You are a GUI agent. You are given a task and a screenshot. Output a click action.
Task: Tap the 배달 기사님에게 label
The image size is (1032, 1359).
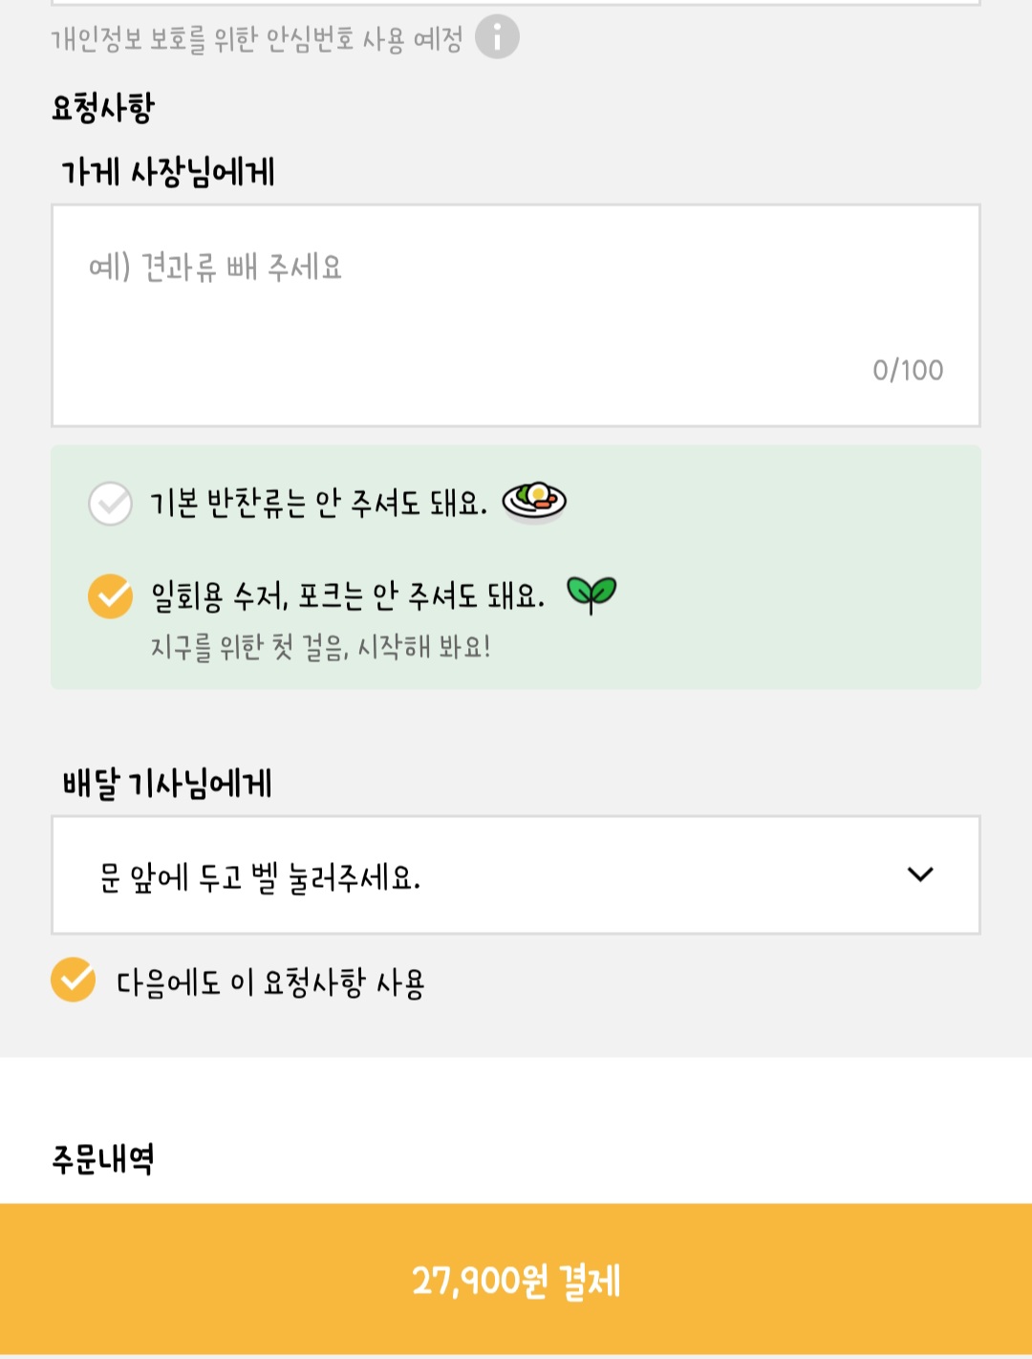pos(167,784)
